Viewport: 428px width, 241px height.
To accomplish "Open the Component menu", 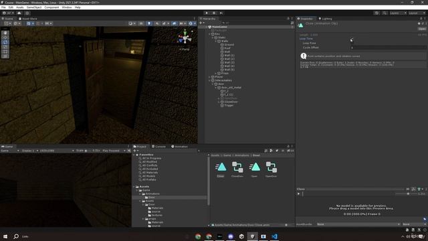I will coord(51,7).
